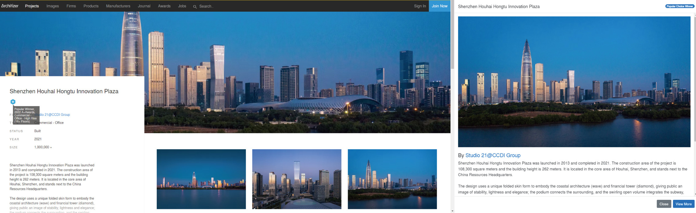This screenshot has width=696, height=213.
Task: Click the side panel skyline image
Action: (574, 82)
